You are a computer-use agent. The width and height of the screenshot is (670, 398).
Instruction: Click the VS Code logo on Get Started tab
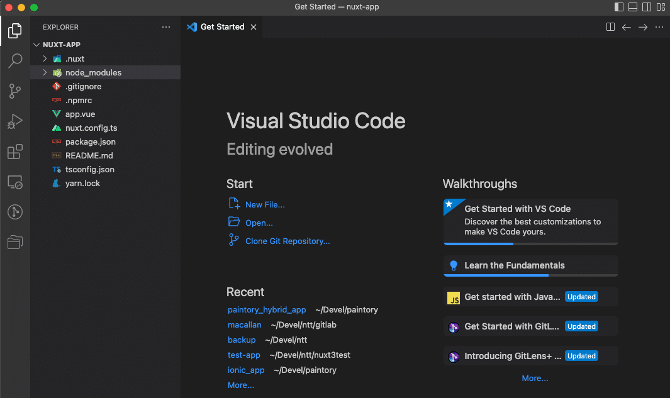[192, 27]
